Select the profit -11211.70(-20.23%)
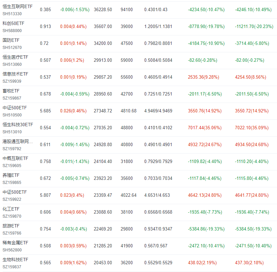 tap(254, 27)
